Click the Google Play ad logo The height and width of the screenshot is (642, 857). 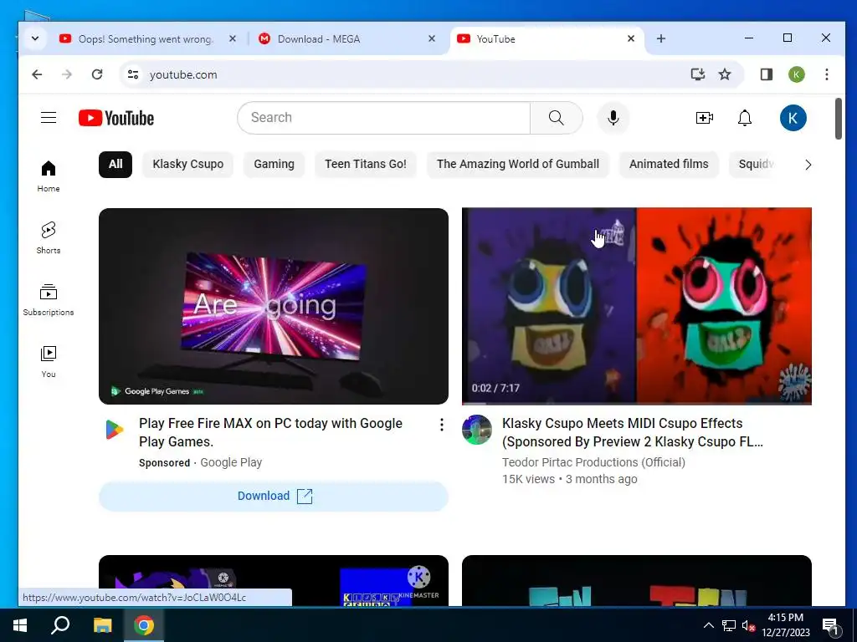[114, 430]
